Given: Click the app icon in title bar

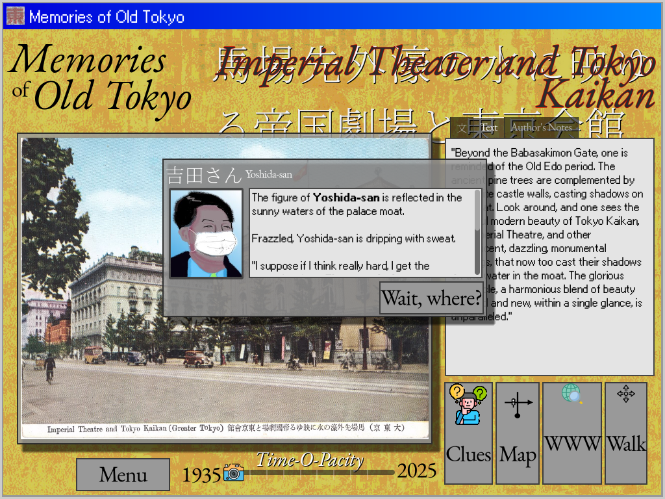Looking at the screenshot, I should (x=16, y=16).
